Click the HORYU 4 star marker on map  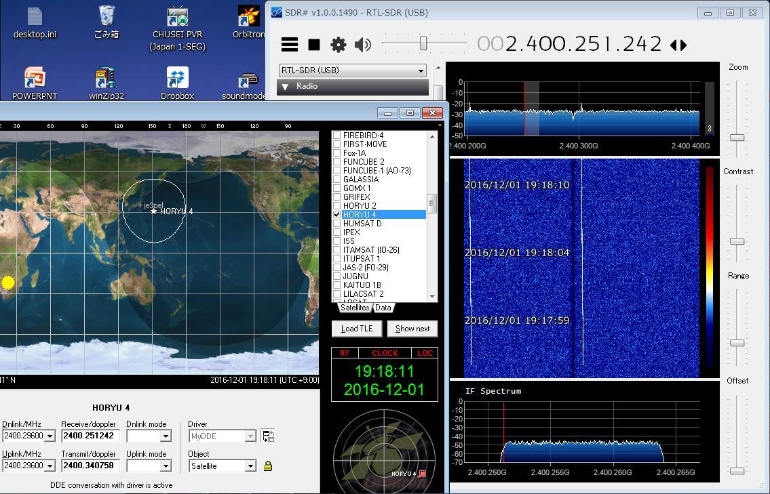point(154,211)
